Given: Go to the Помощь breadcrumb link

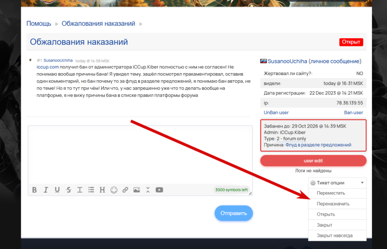Looking at the screenshot, I should (39, 24).
